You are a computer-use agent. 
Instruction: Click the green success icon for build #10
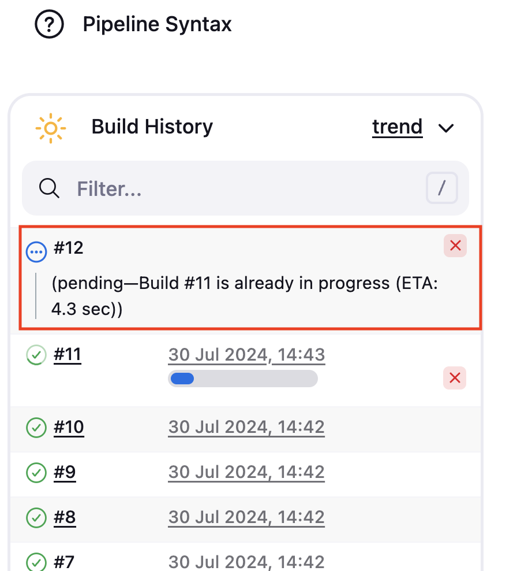pyautogui.click(x=36, y=428)
